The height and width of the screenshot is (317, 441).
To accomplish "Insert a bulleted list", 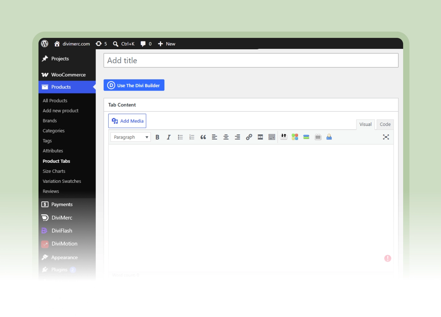I will pos(180,137).
